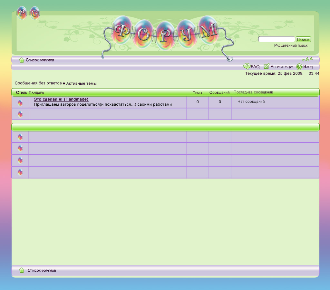
Task: Click the G bead icon in header
Action: 35,13
